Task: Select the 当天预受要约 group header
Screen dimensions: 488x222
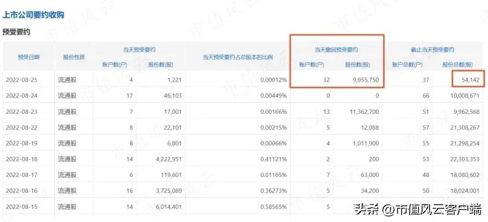Action: click(139, 49)
